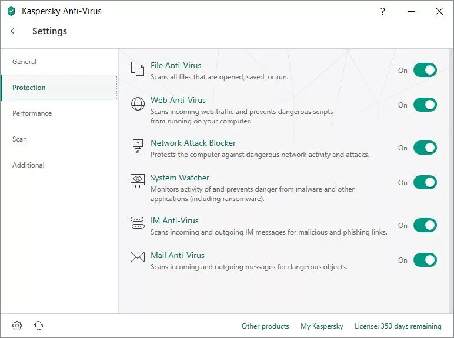Click the System Watcher eye icon
The width and height of the screenshot is (454, 338).
click(138, 181)
